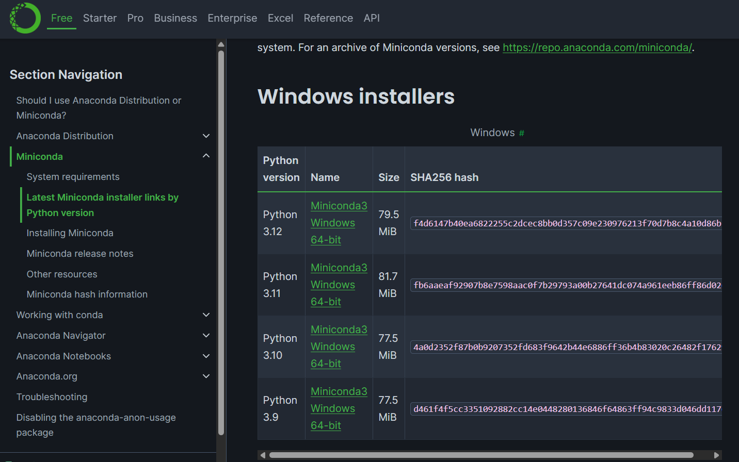Expand the Anaconda Notebooks chevron
The height and width of the screenshot is (462, 739).
(x=206, y=356)
